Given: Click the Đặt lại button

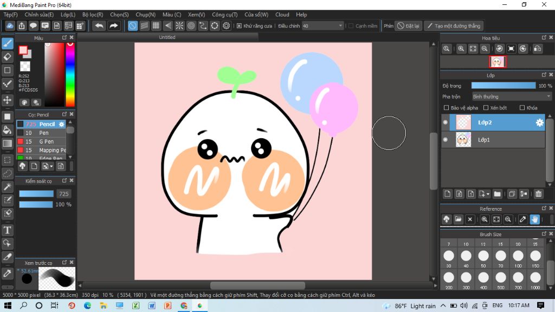Looking at the screenshot, I should coord(409,26).
